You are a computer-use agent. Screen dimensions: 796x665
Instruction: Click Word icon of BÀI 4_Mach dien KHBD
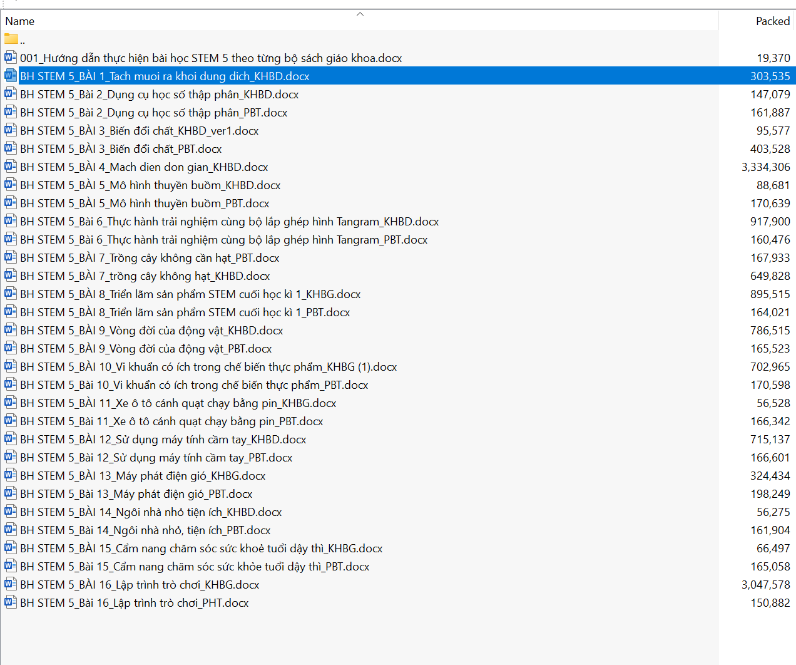coord(11,167)
